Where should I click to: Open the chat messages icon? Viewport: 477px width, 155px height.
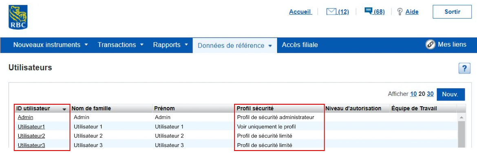coord(369,11)
